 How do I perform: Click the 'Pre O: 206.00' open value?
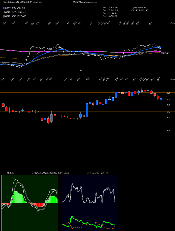pos(110,8)
